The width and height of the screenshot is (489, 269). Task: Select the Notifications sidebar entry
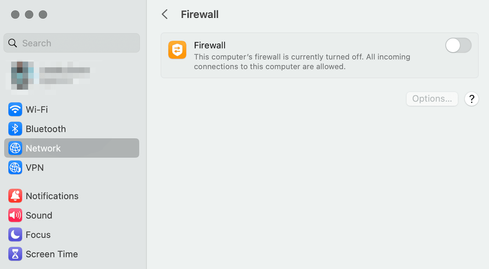(52, 196)
